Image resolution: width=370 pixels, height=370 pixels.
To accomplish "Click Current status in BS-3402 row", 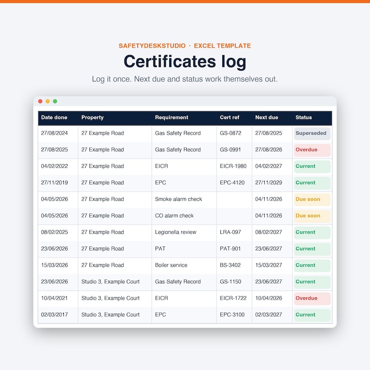I will 312,266.
